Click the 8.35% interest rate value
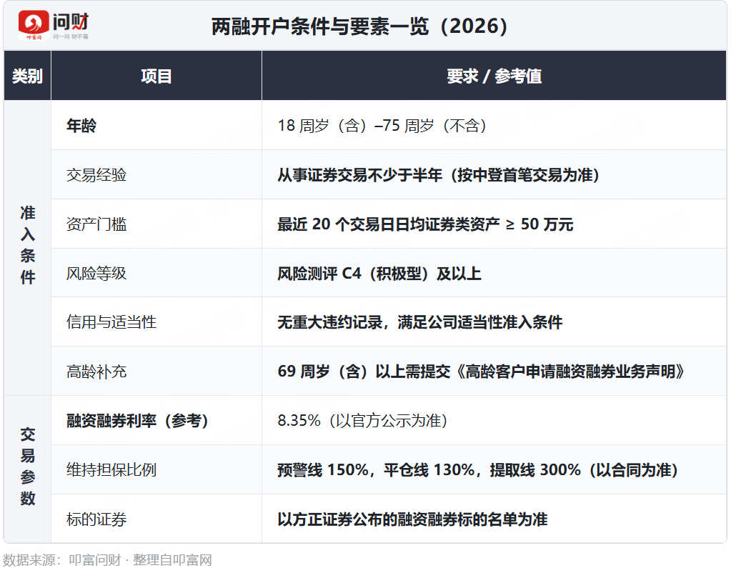 tap(363, 420)
